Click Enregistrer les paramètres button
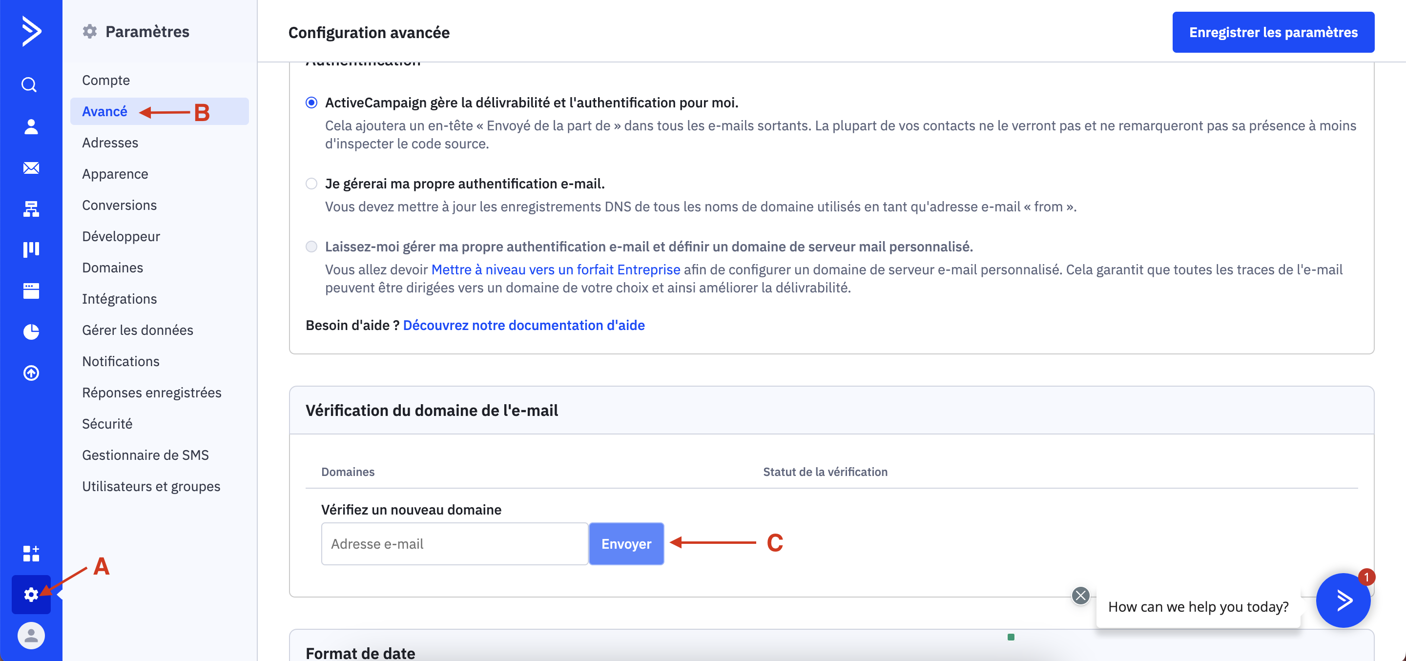Viewport: 1406px width, 661px height. [x=1273, y=32]
